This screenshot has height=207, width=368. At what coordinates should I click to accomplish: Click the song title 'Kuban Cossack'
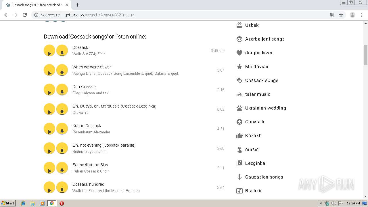pyautogui.click(x=87, y=126)
